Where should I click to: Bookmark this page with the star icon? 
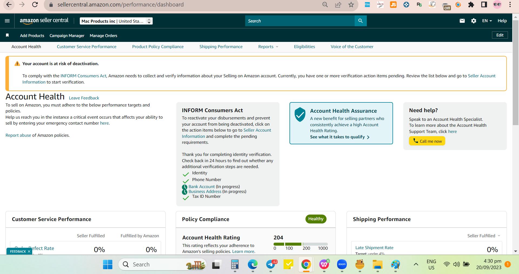click(x=351, y=5)
